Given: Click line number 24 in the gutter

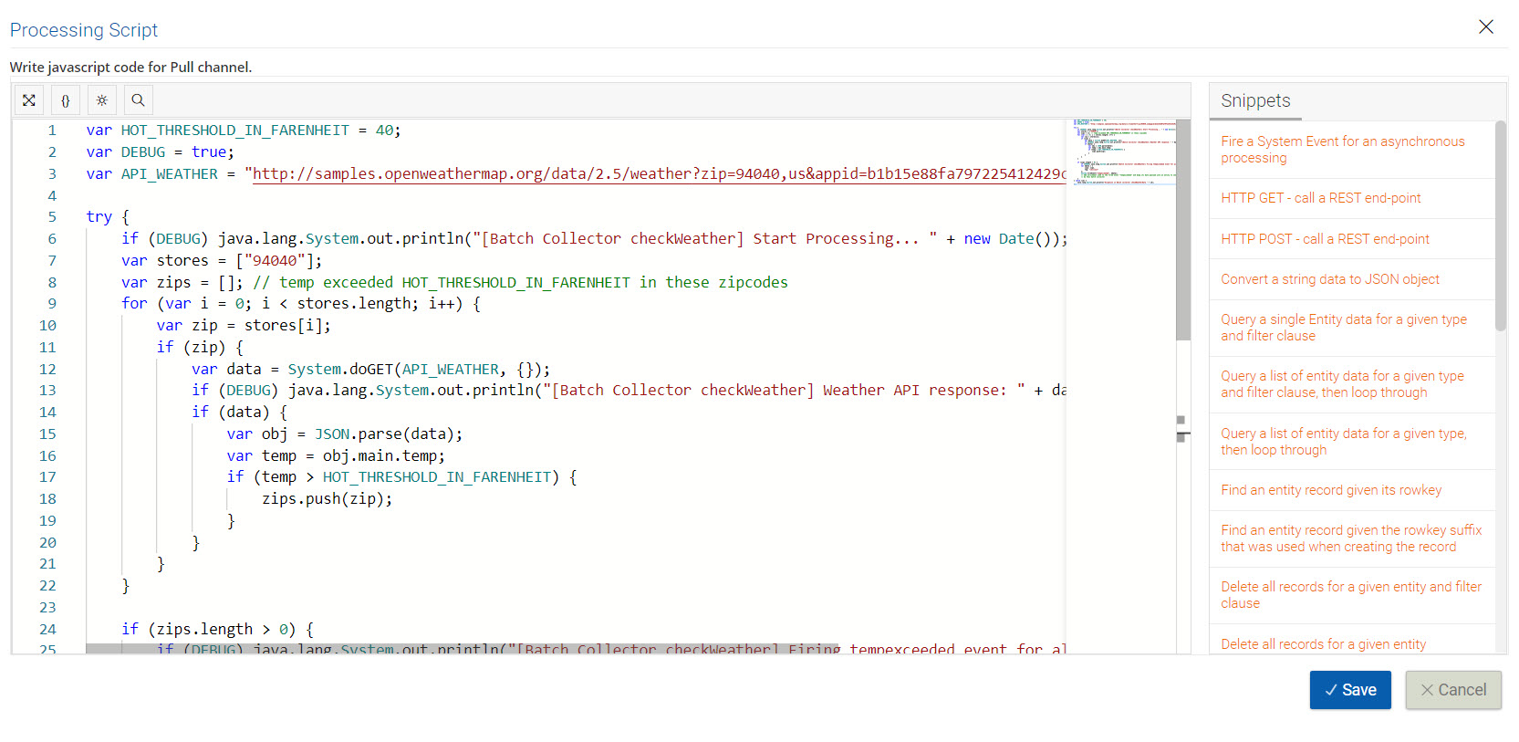Looking at the screenshot, I should pos(47,630).
